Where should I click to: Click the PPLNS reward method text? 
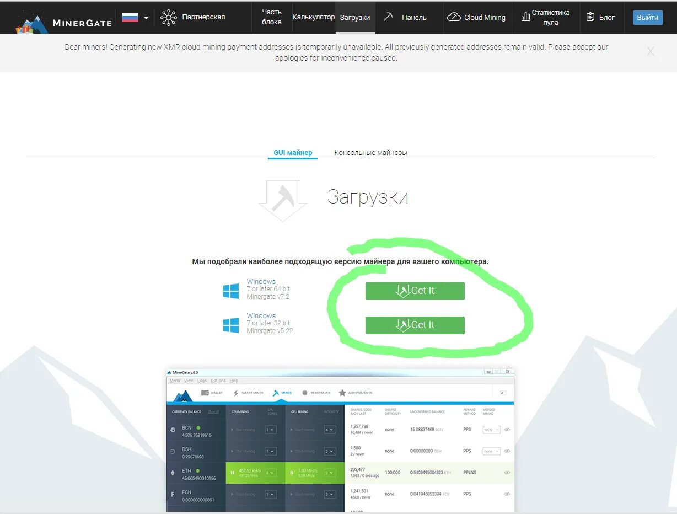470,473
